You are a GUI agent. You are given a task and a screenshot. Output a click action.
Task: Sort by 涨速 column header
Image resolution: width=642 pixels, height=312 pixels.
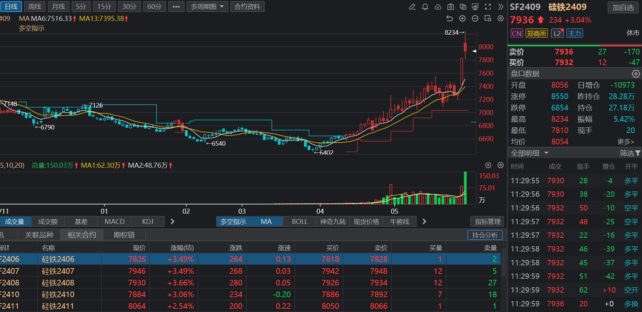click(284, 248)
